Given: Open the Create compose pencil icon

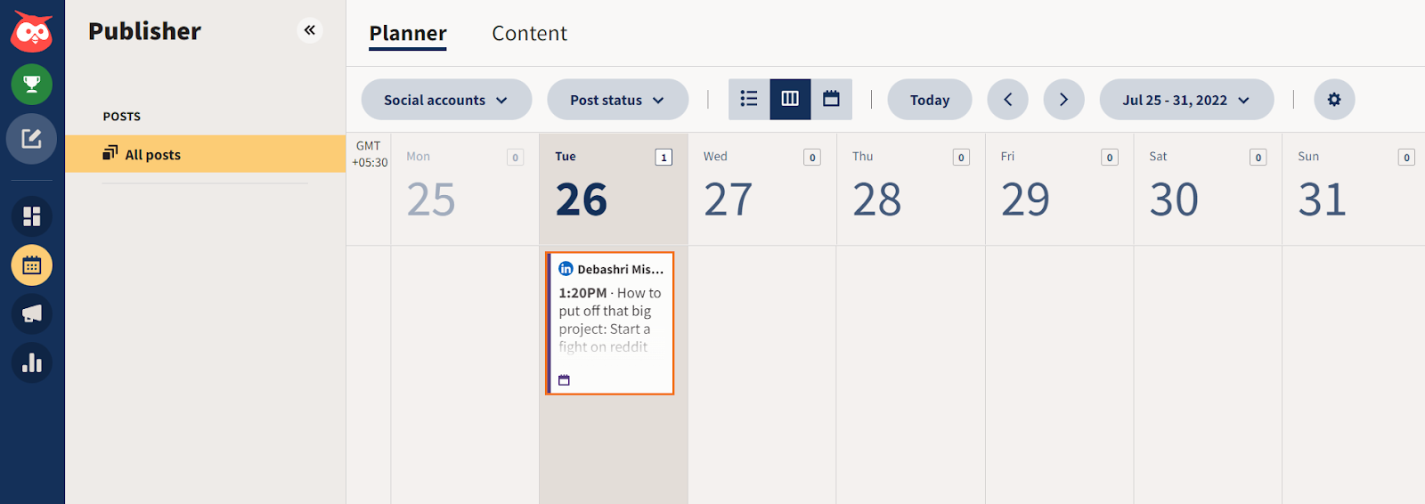Looking at the screenshot, I should (32, 139).
